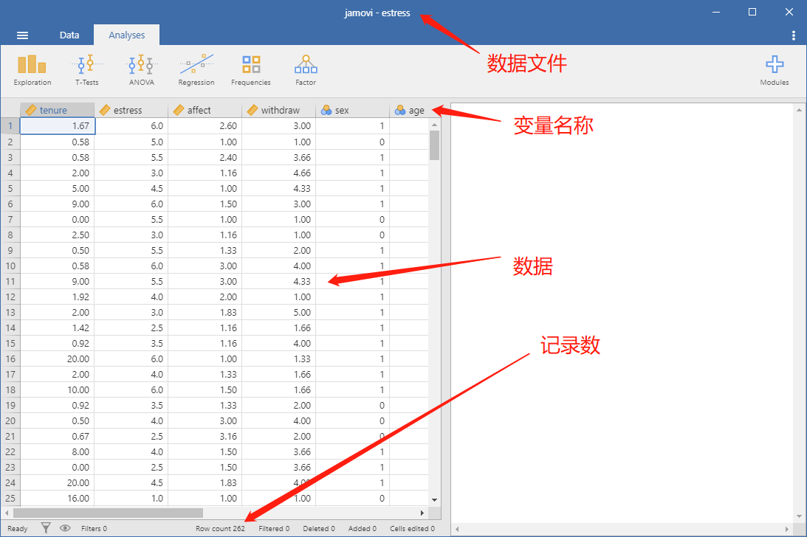Open the Factor analysis menu
The height and width of the screenshot is (537, 807).
tap(306, 71)
